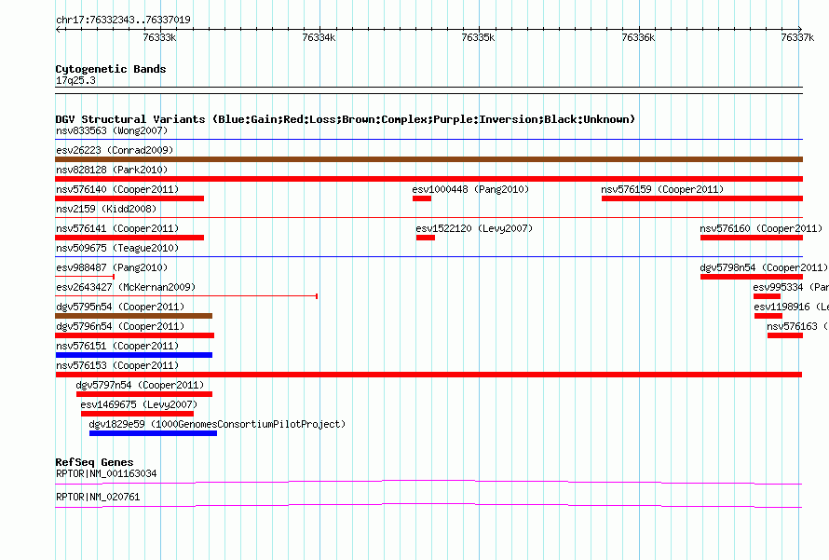This screenshot has height=560, width=829.
Task: Open the esv988487 (Pang2010) variant label
Action: point(112,267)
